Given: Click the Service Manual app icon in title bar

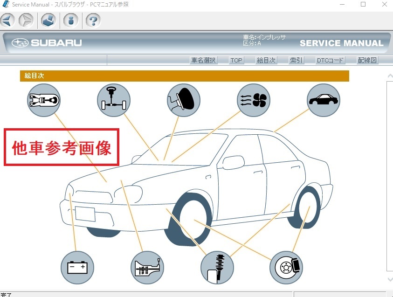Looking at the screenshot, I should click(x=5, y=4).
